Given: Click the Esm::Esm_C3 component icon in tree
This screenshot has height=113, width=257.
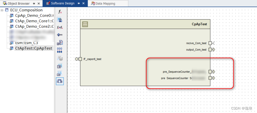Looking at the screenshot, I should (11, 43).
